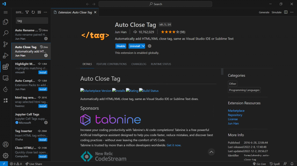Open the Search view in activity bar
The image size is (297, 166).
[x=6, y=33]
